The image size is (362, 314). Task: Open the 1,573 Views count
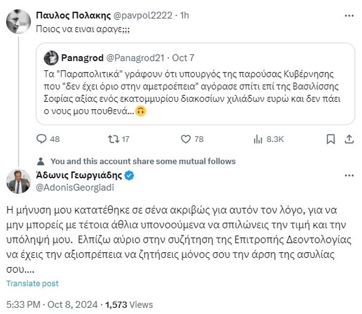(128, 305)
